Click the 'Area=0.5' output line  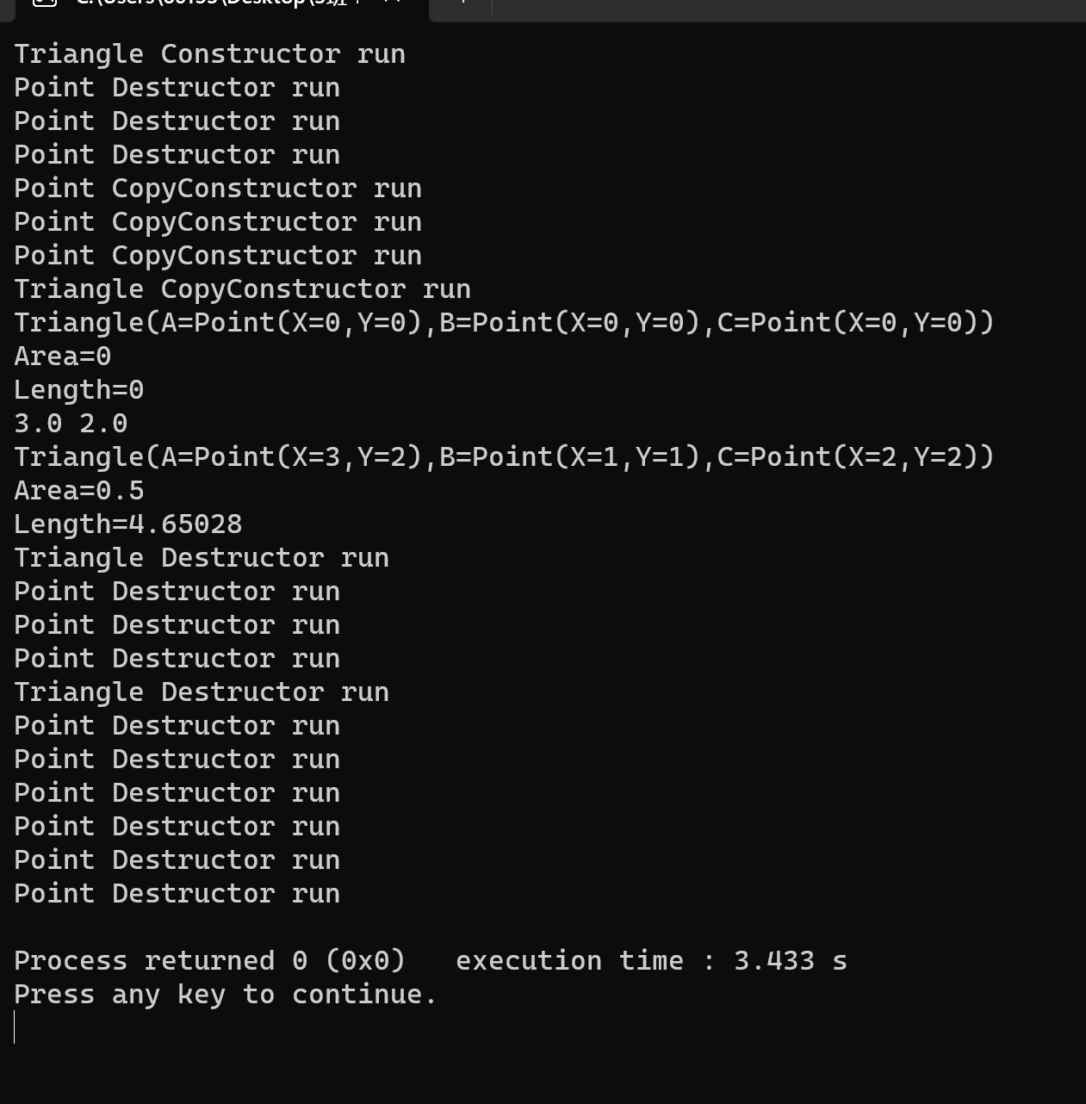tap(78, 491)
